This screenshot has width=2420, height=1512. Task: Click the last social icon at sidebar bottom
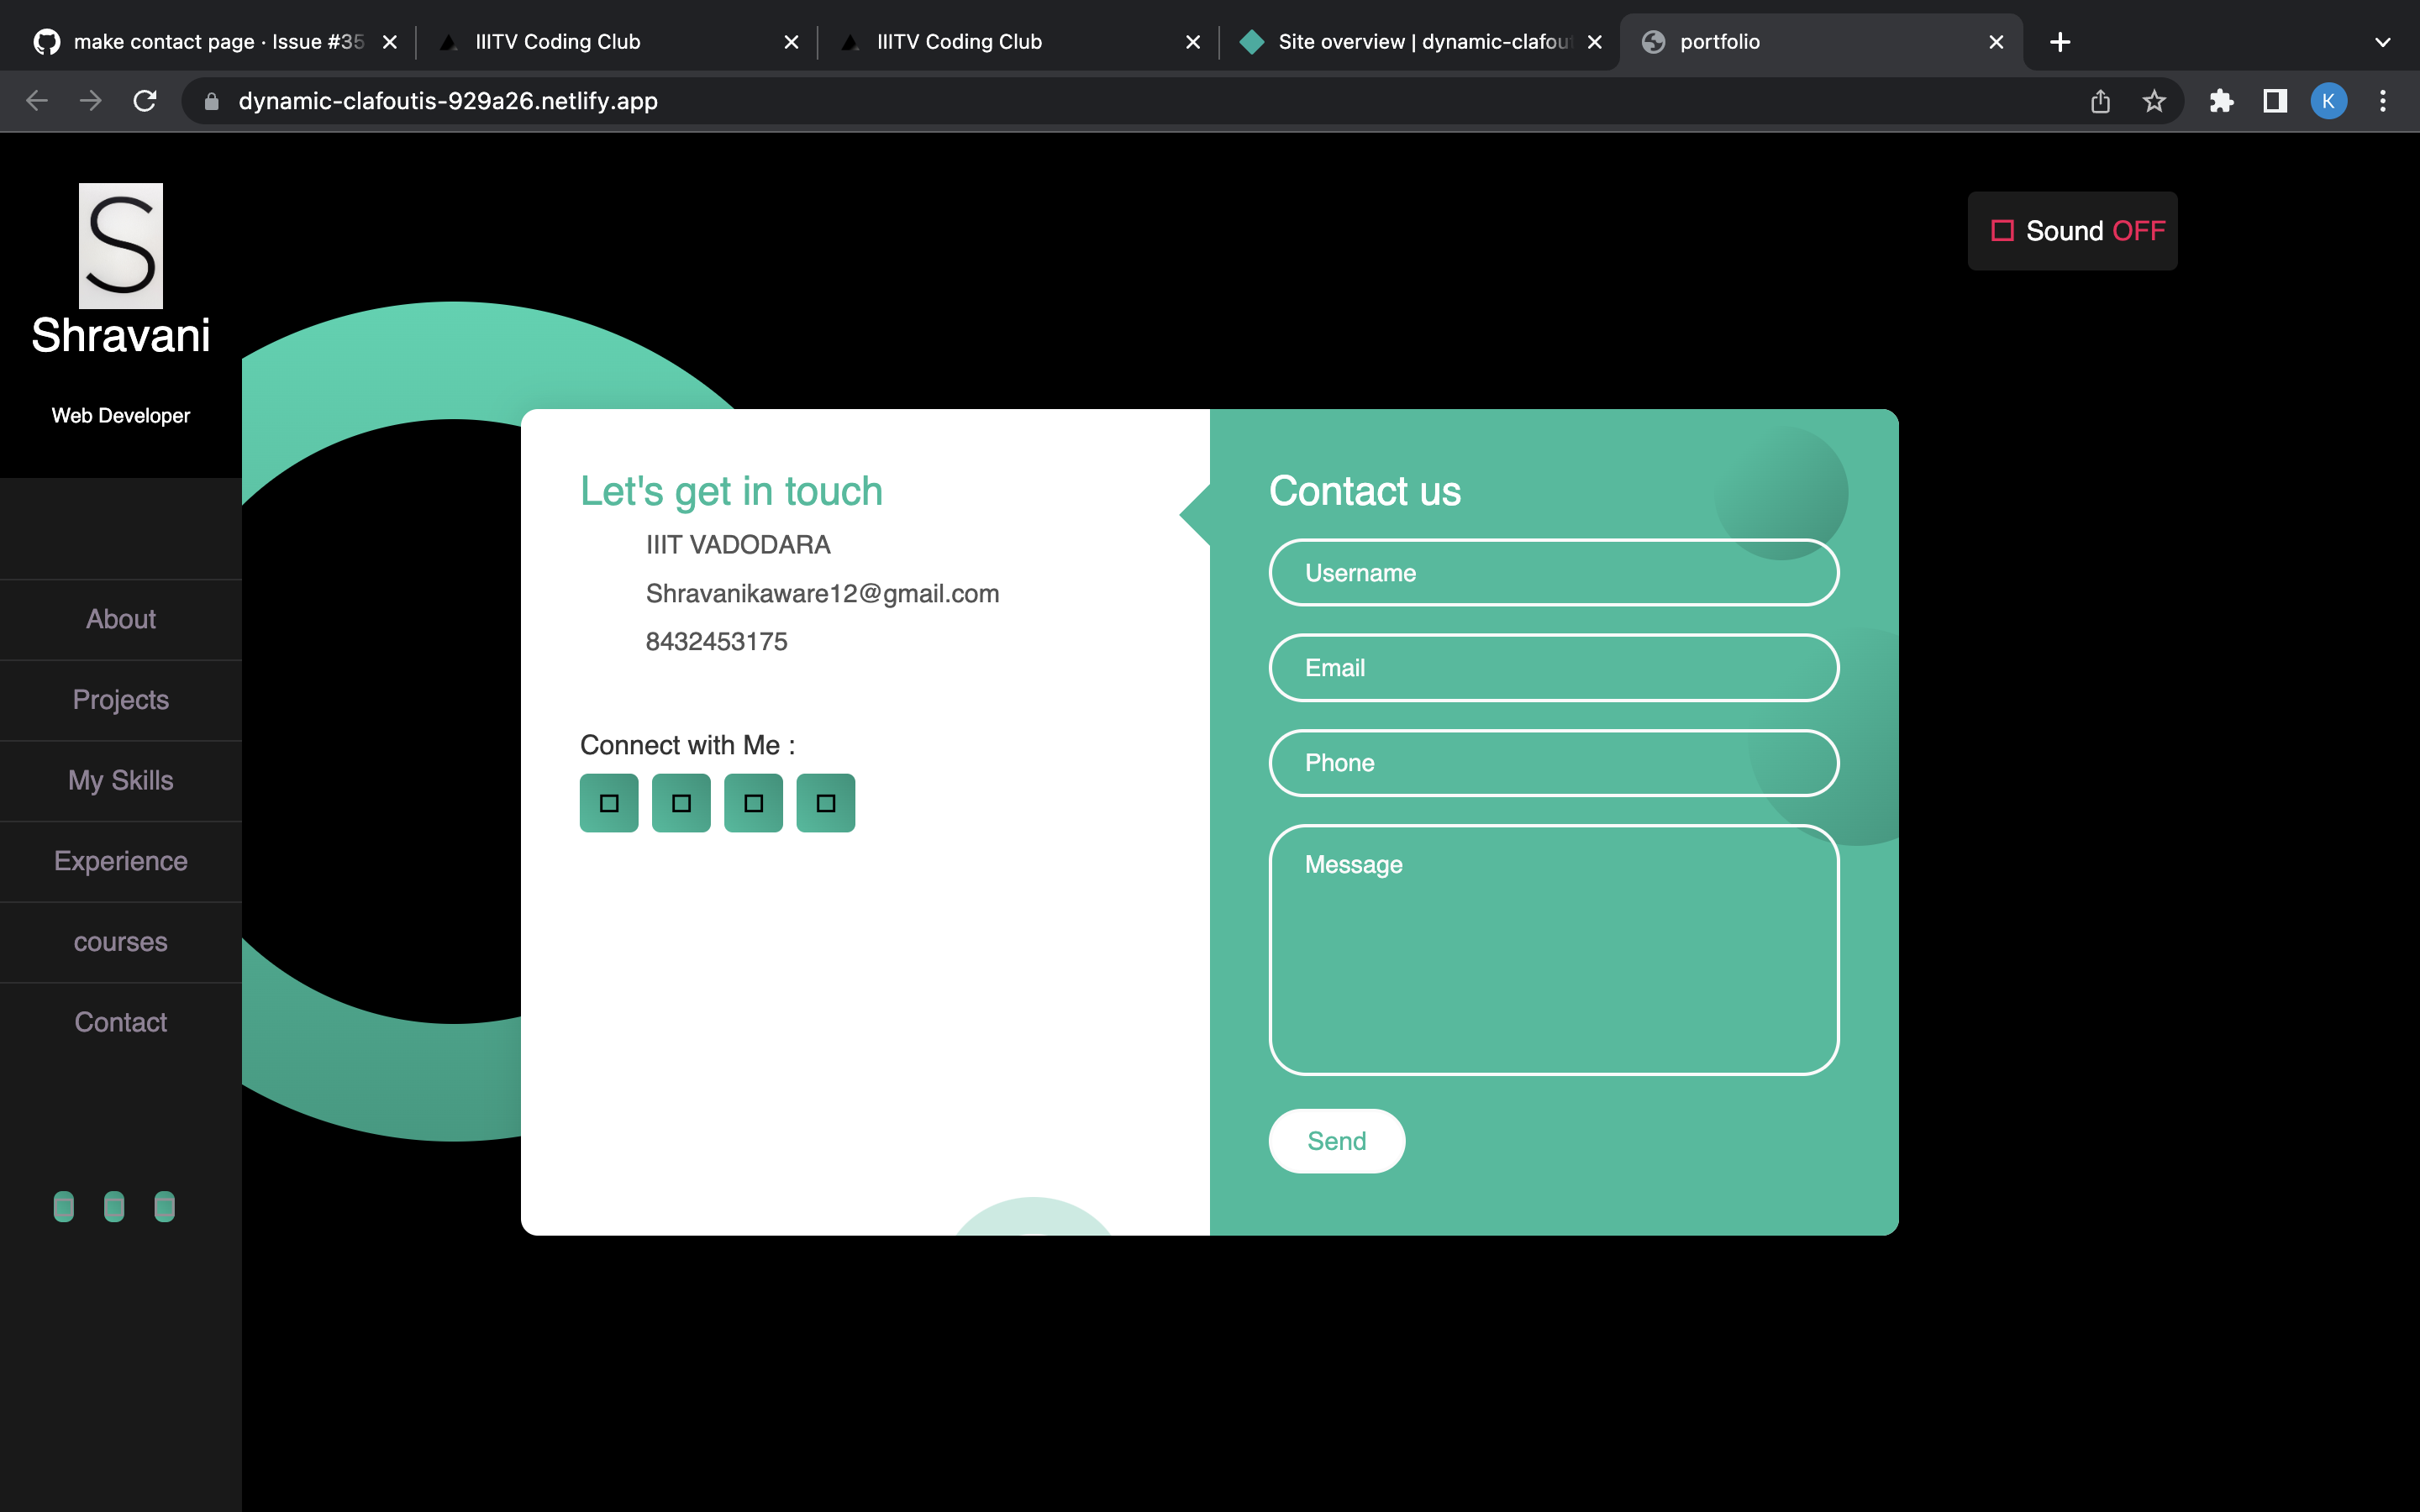click(x=164, y=1206)
